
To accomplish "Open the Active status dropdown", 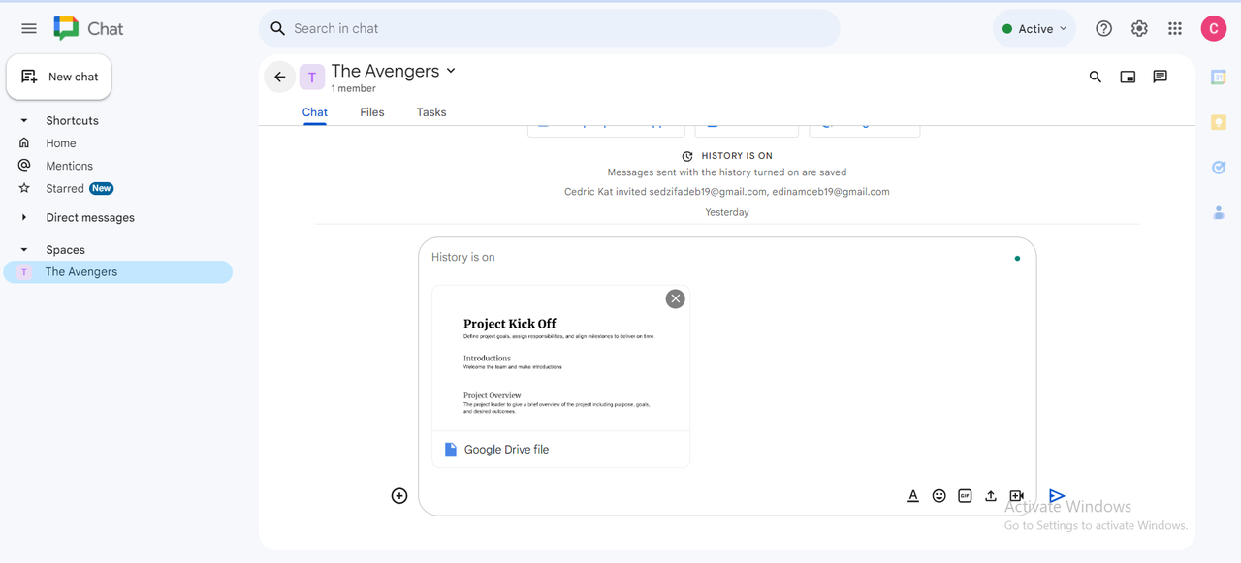I will (1034, 29).
